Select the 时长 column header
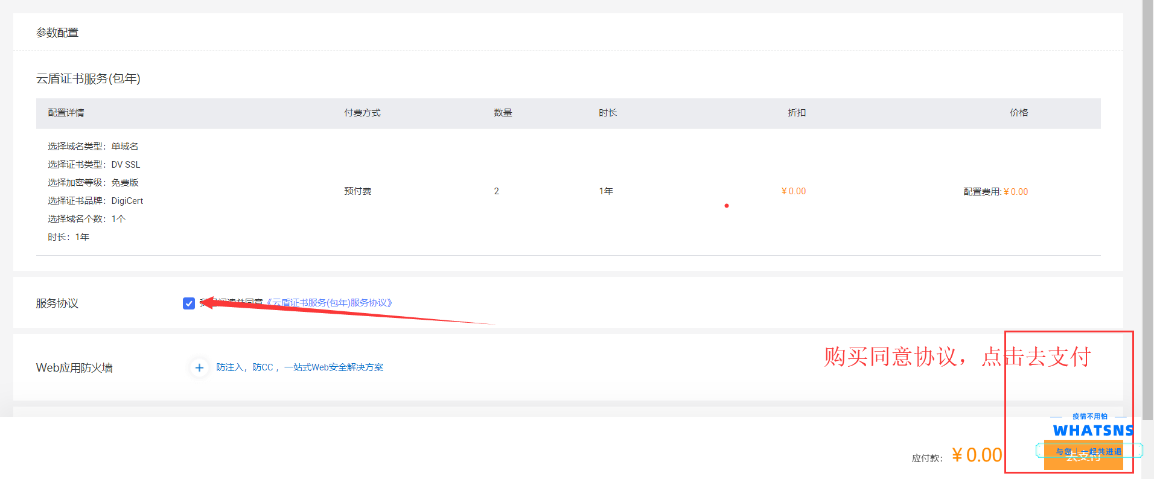The height and width of the screenshot is (479, 1154). (608, 113)
